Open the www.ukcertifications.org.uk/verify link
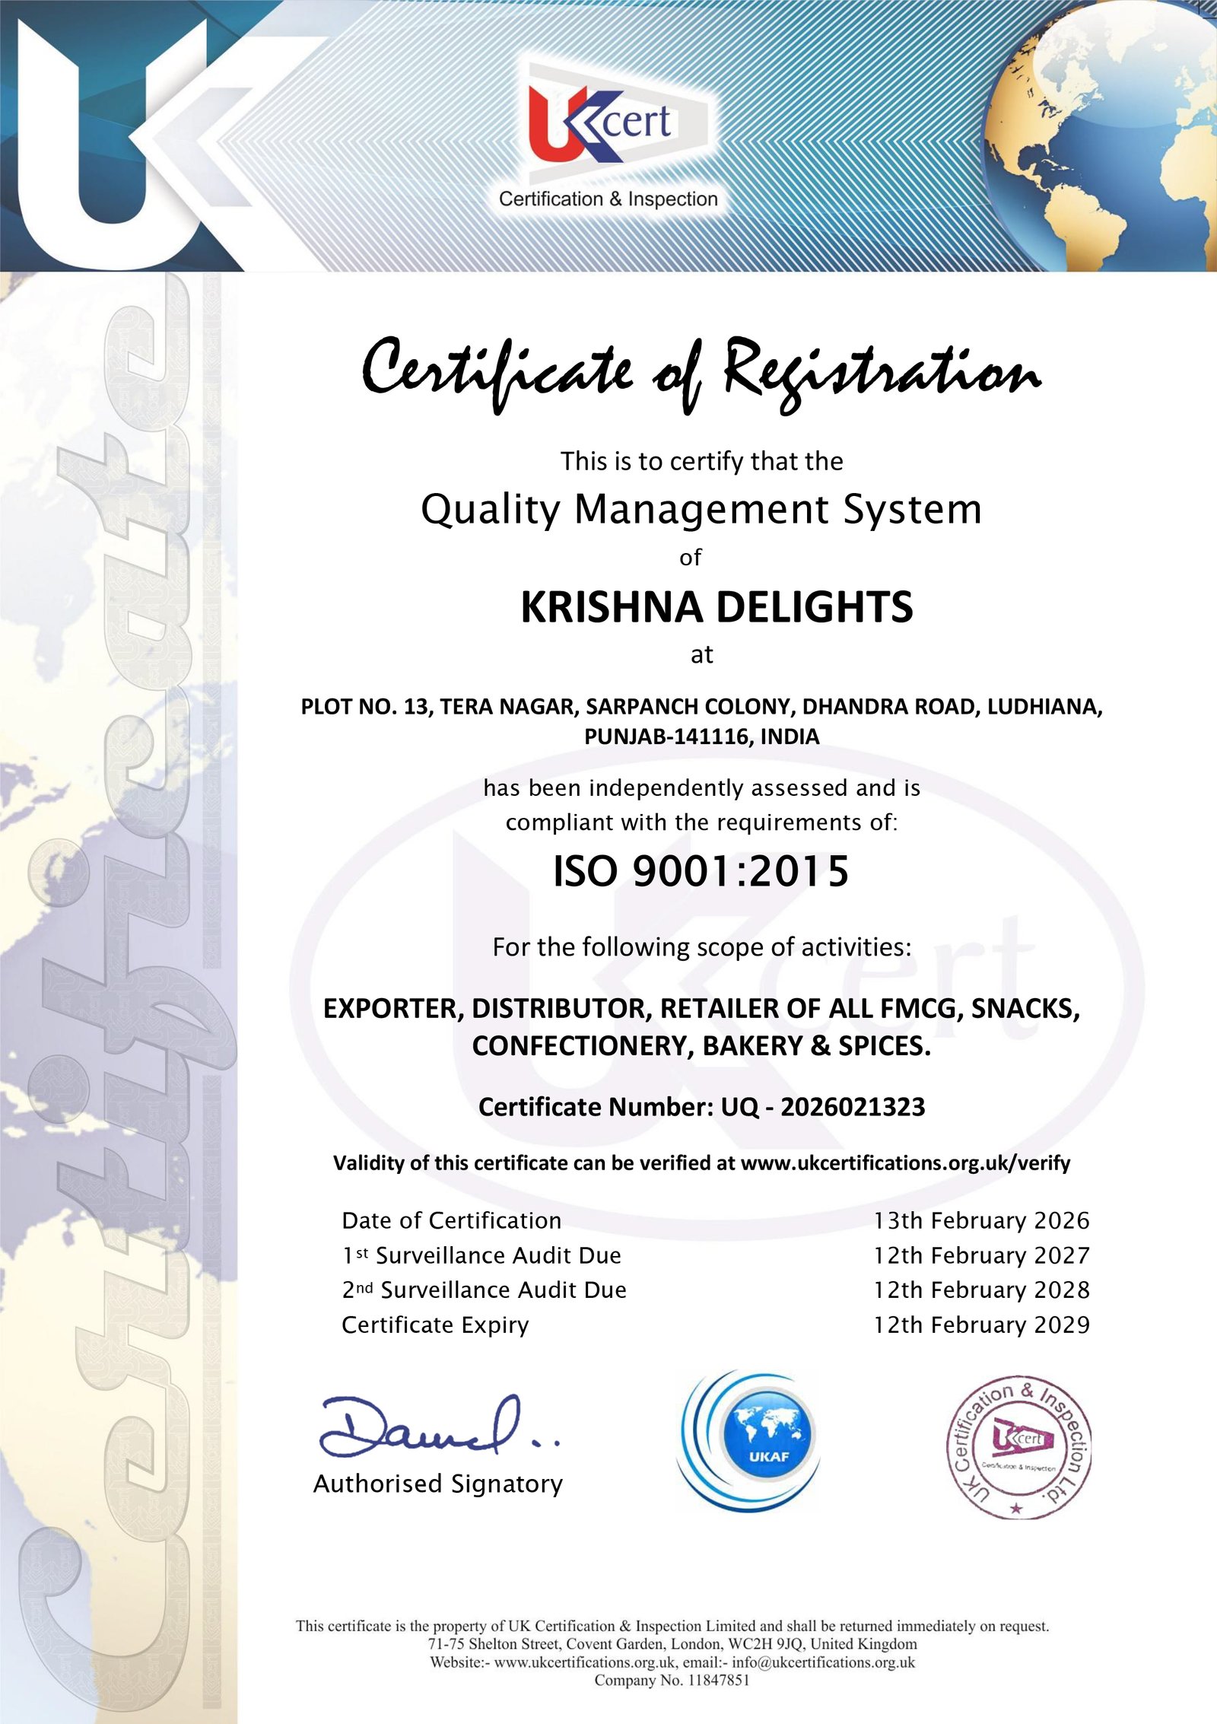The height and width of the screenshot is (1724, 1217). pos(905,1163)
